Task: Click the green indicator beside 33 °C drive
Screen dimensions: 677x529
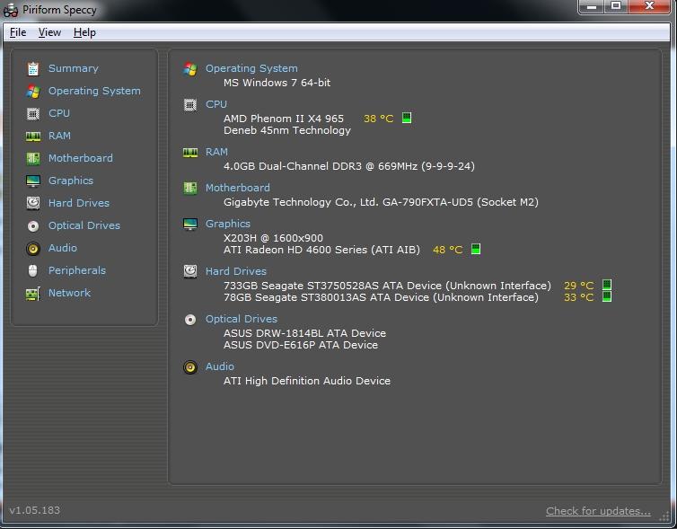Action: (607, 296)
